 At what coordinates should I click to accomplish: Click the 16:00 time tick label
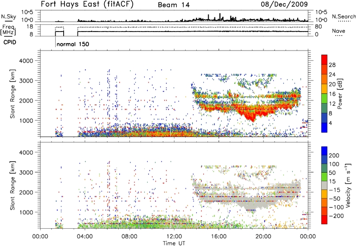coord(218,236)
